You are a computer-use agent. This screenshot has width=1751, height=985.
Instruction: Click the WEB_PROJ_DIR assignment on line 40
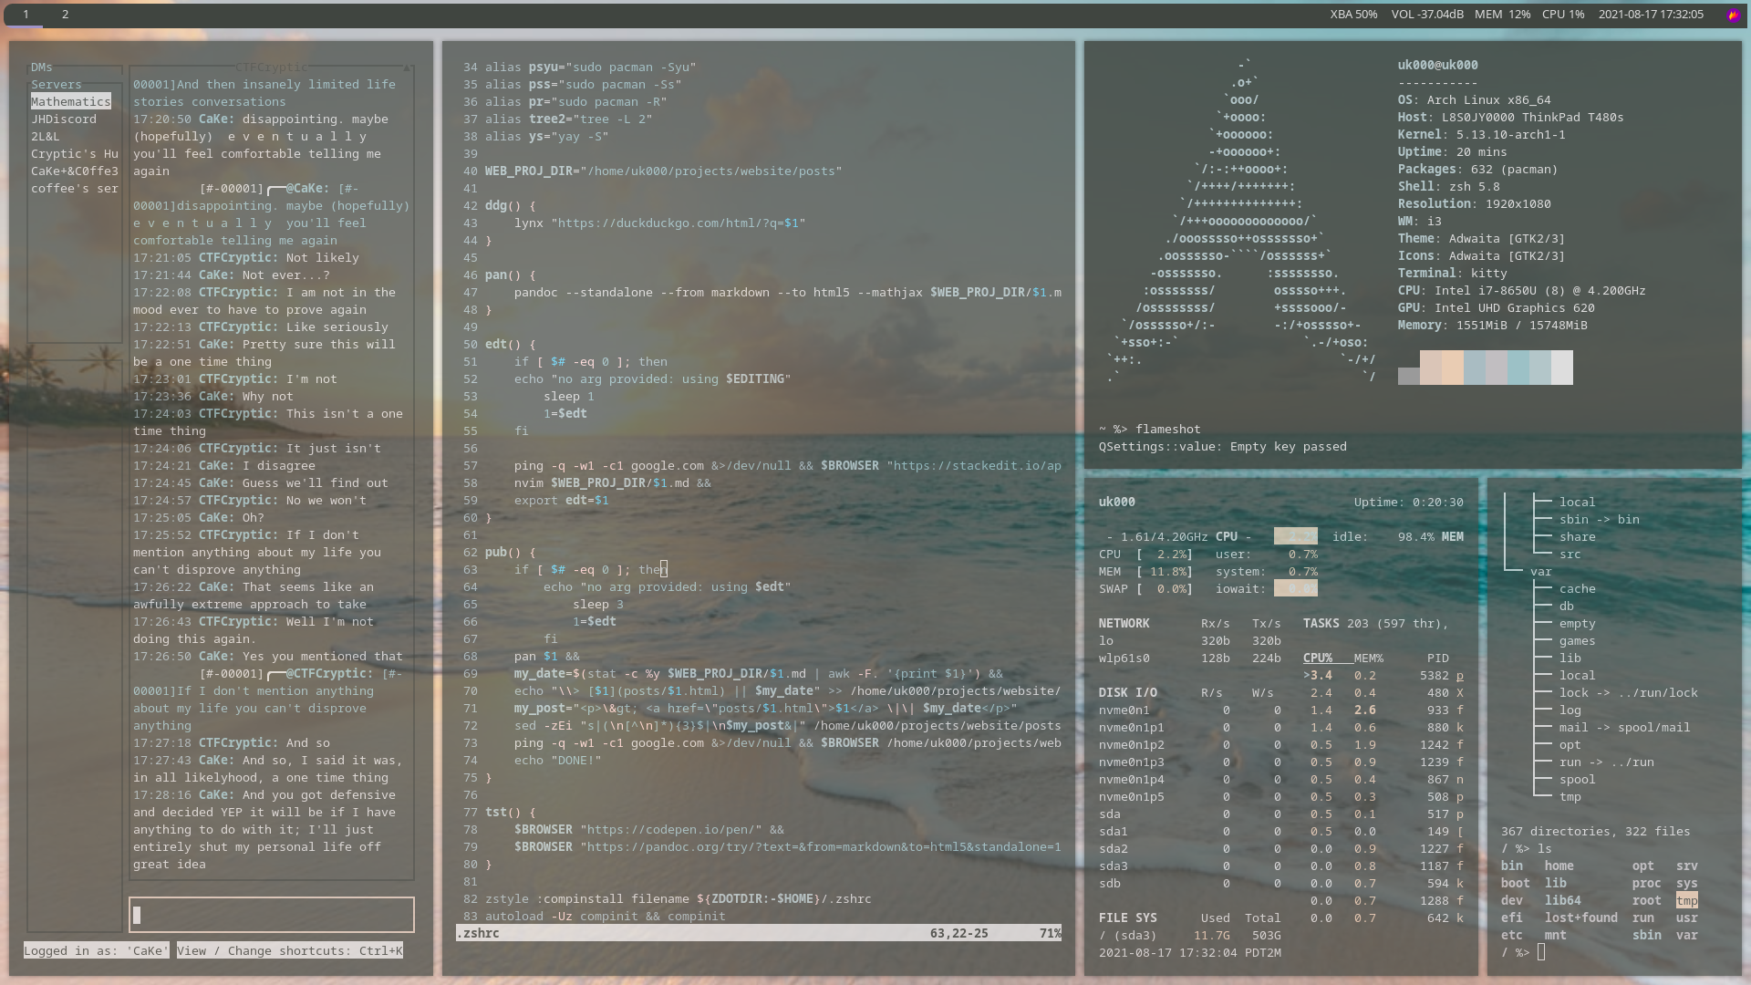coord(664,171)
